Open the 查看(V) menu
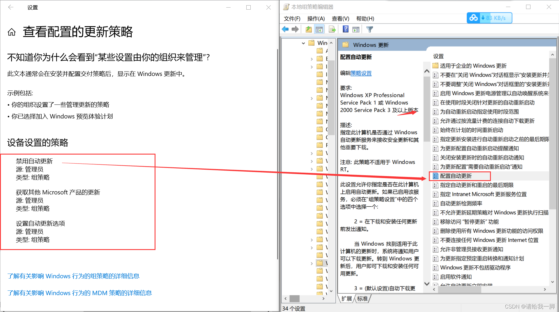559x312 pixels. click(340, 19)
